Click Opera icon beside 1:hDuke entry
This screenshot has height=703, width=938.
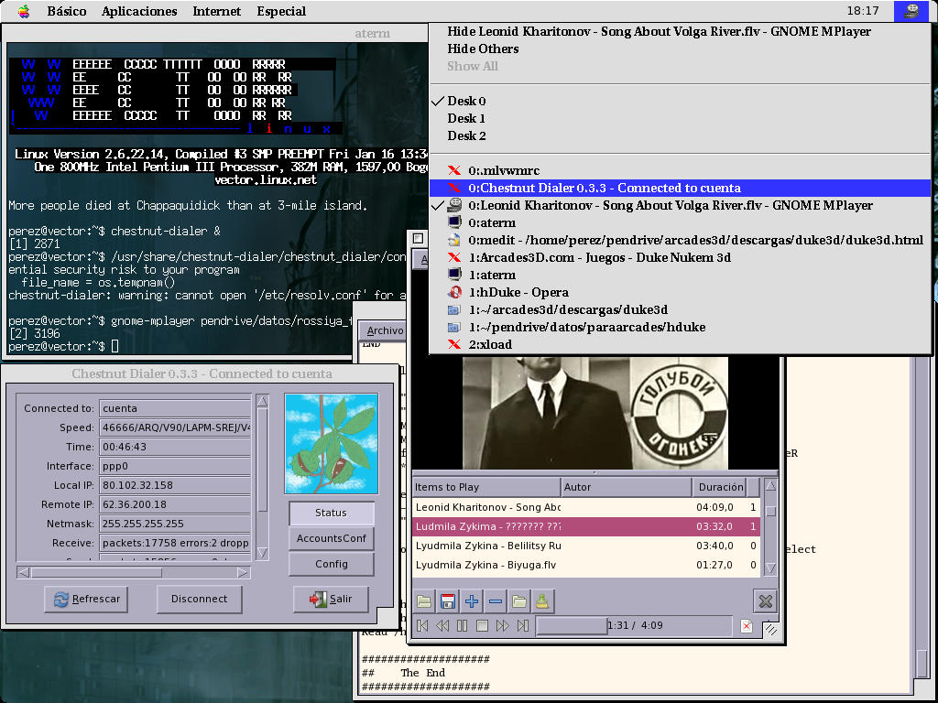coord(454,292)
